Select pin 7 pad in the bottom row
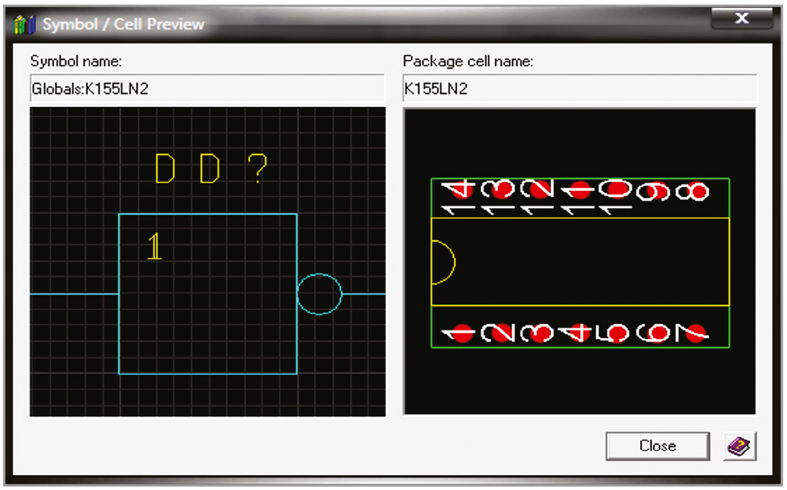Viewport: 787px width, 490px height. 696,333
